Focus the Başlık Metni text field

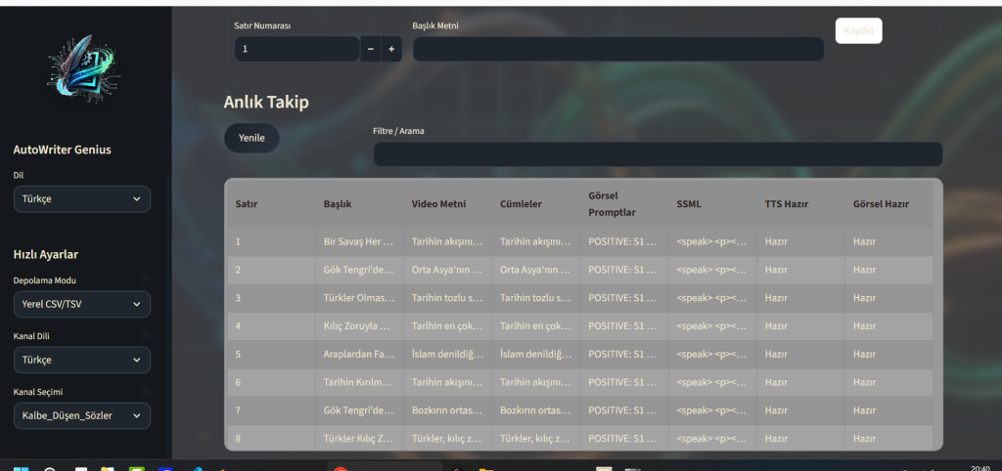[617, 49]
